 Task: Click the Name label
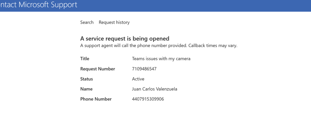click(x=86, y=89)
